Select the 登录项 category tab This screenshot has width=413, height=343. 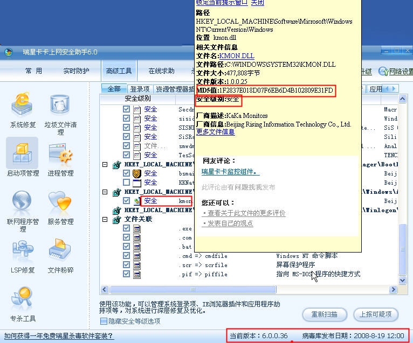(x=140, y=89)
